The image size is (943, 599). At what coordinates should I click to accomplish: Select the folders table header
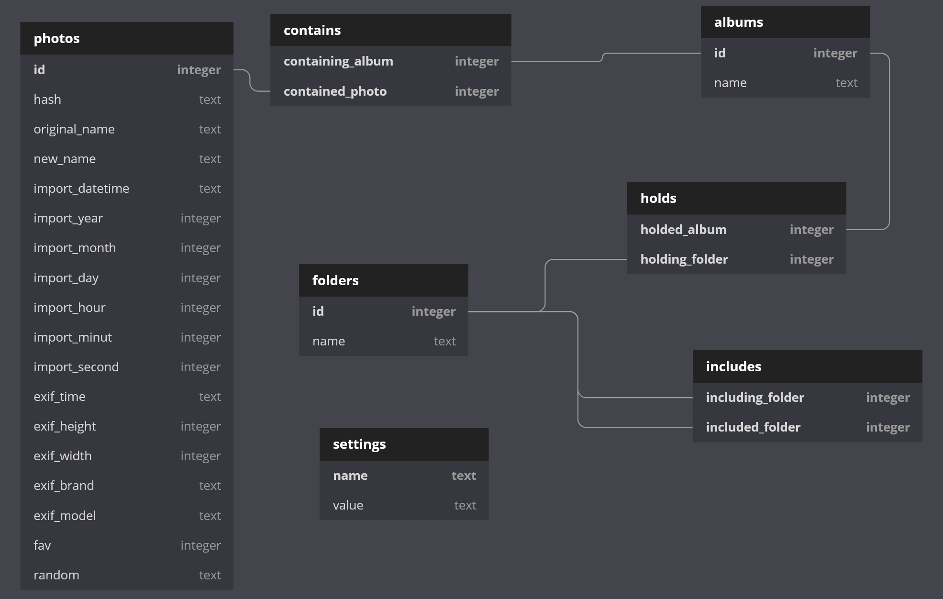click(383, 280)
